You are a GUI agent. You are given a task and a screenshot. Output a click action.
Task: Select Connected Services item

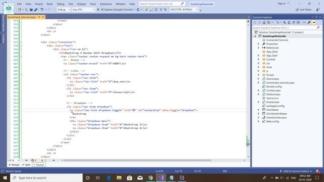[277, 40]
